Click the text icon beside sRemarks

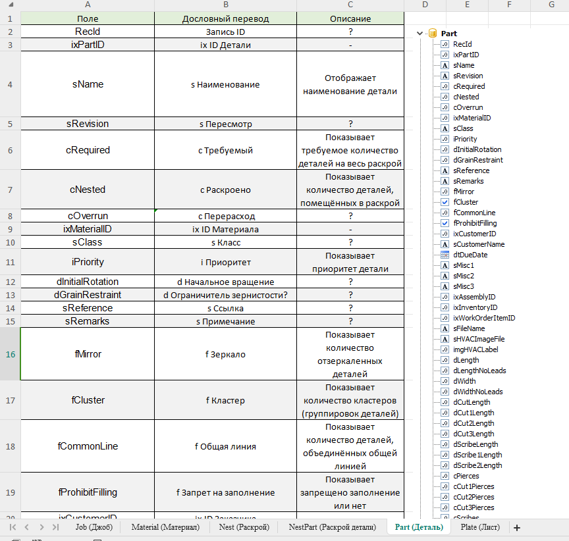pyautogui.click(x=445, y=181)
